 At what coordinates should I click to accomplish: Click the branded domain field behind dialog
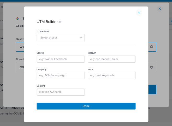click(x=20, y=67)
